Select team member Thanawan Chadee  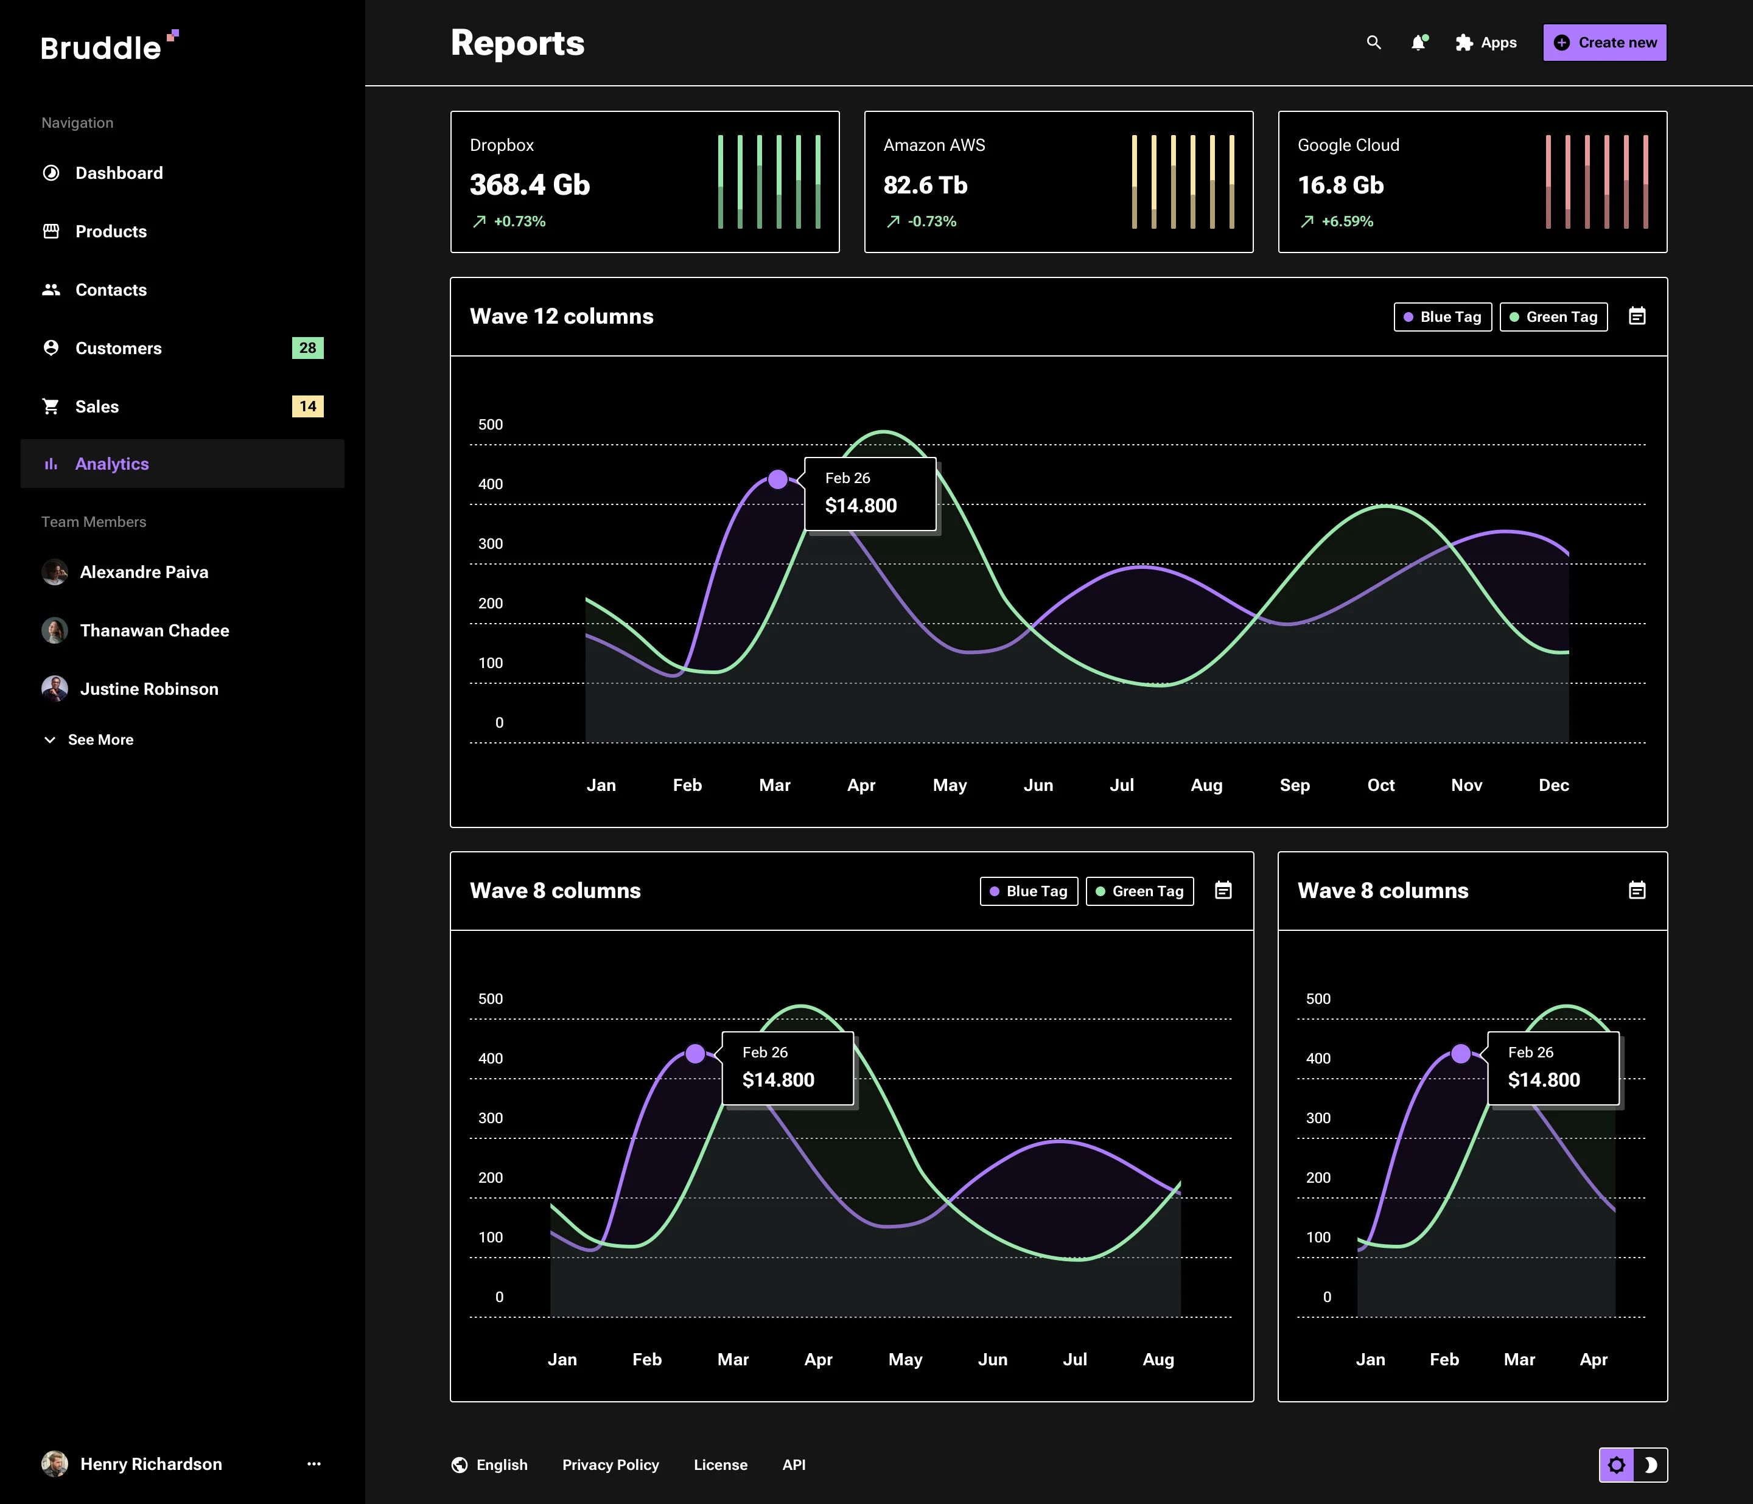click(x=154, y=630)
